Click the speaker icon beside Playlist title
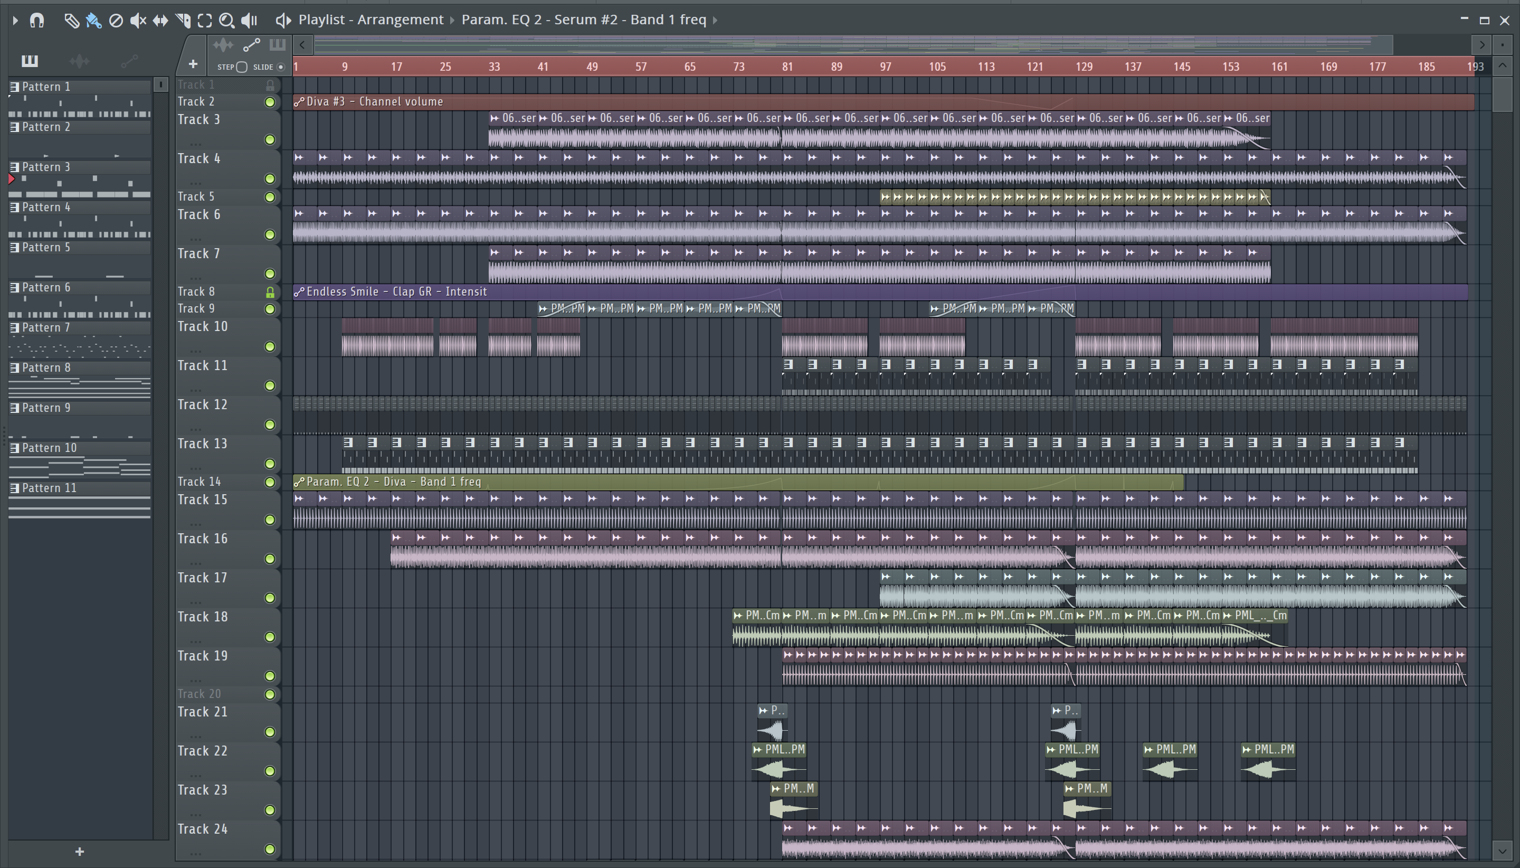1520x868 pixels. (283, 21)
